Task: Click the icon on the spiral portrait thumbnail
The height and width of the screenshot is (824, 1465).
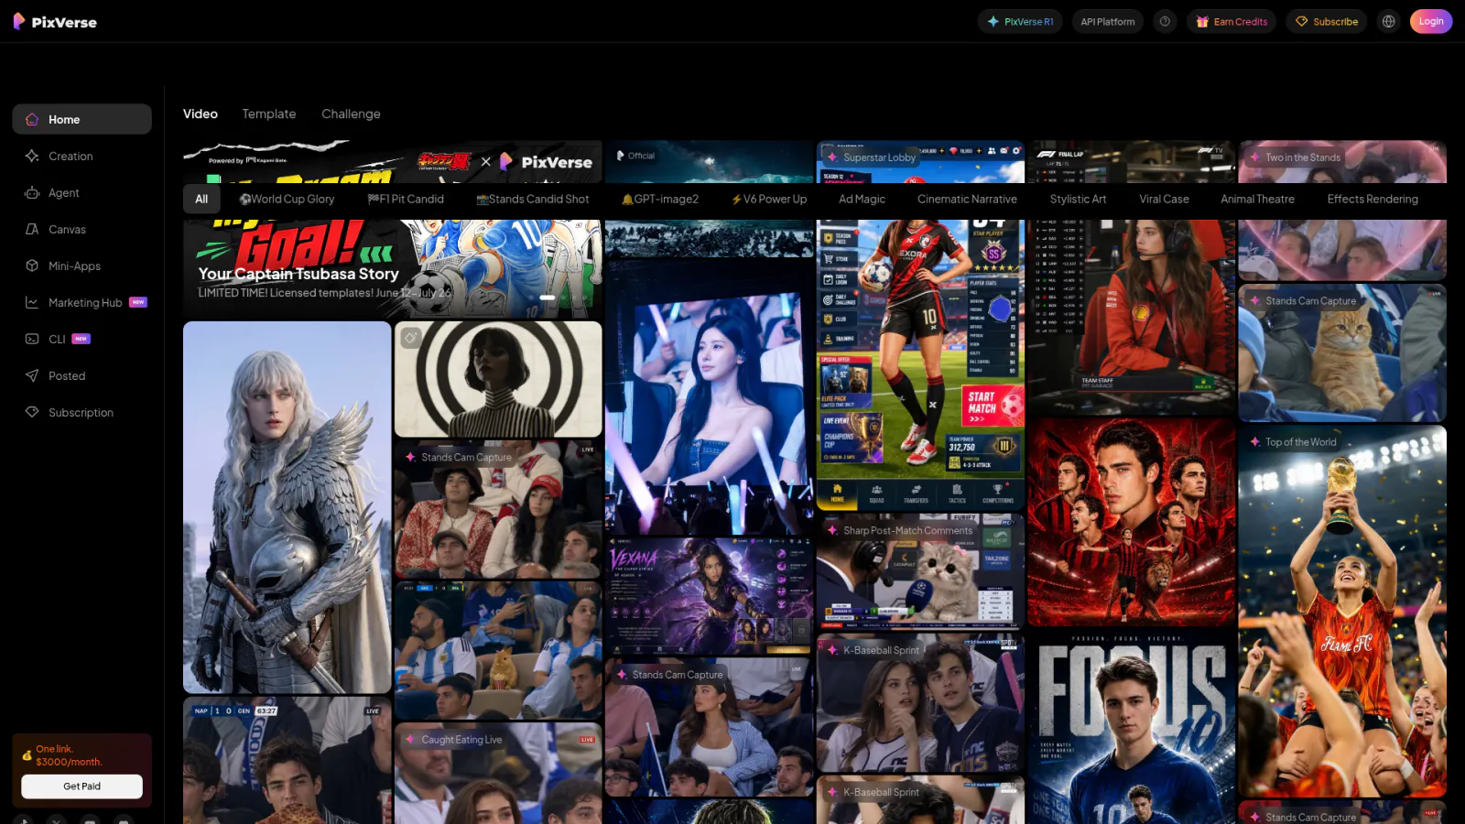Action: [x=411, y=337]
